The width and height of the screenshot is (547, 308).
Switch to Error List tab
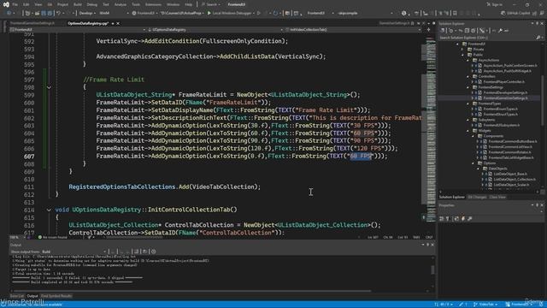point(17,296)
